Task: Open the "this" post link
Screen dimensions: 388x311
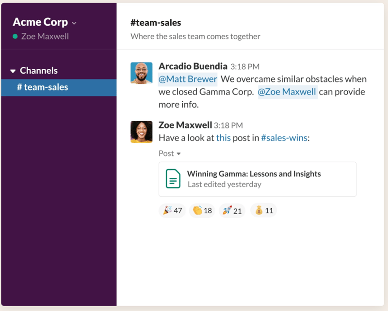Action: [224, 138]
